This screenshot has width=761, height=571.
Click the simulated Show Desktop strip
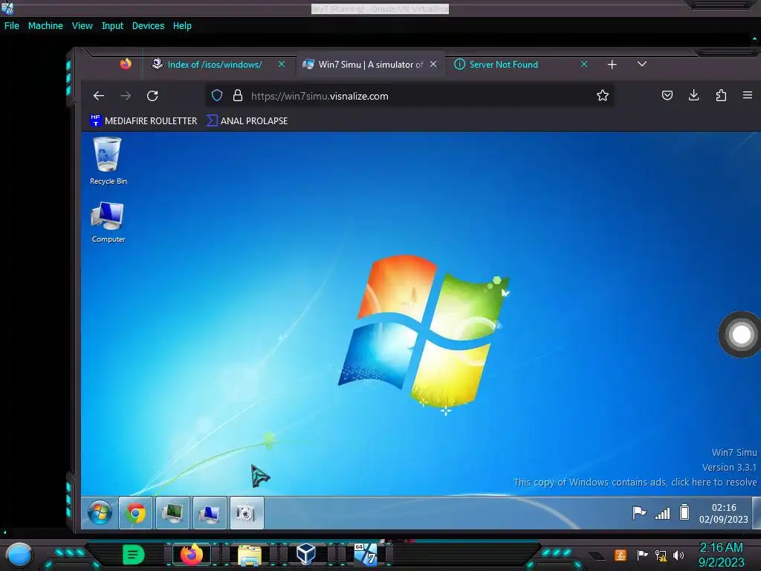coord(756,513)
